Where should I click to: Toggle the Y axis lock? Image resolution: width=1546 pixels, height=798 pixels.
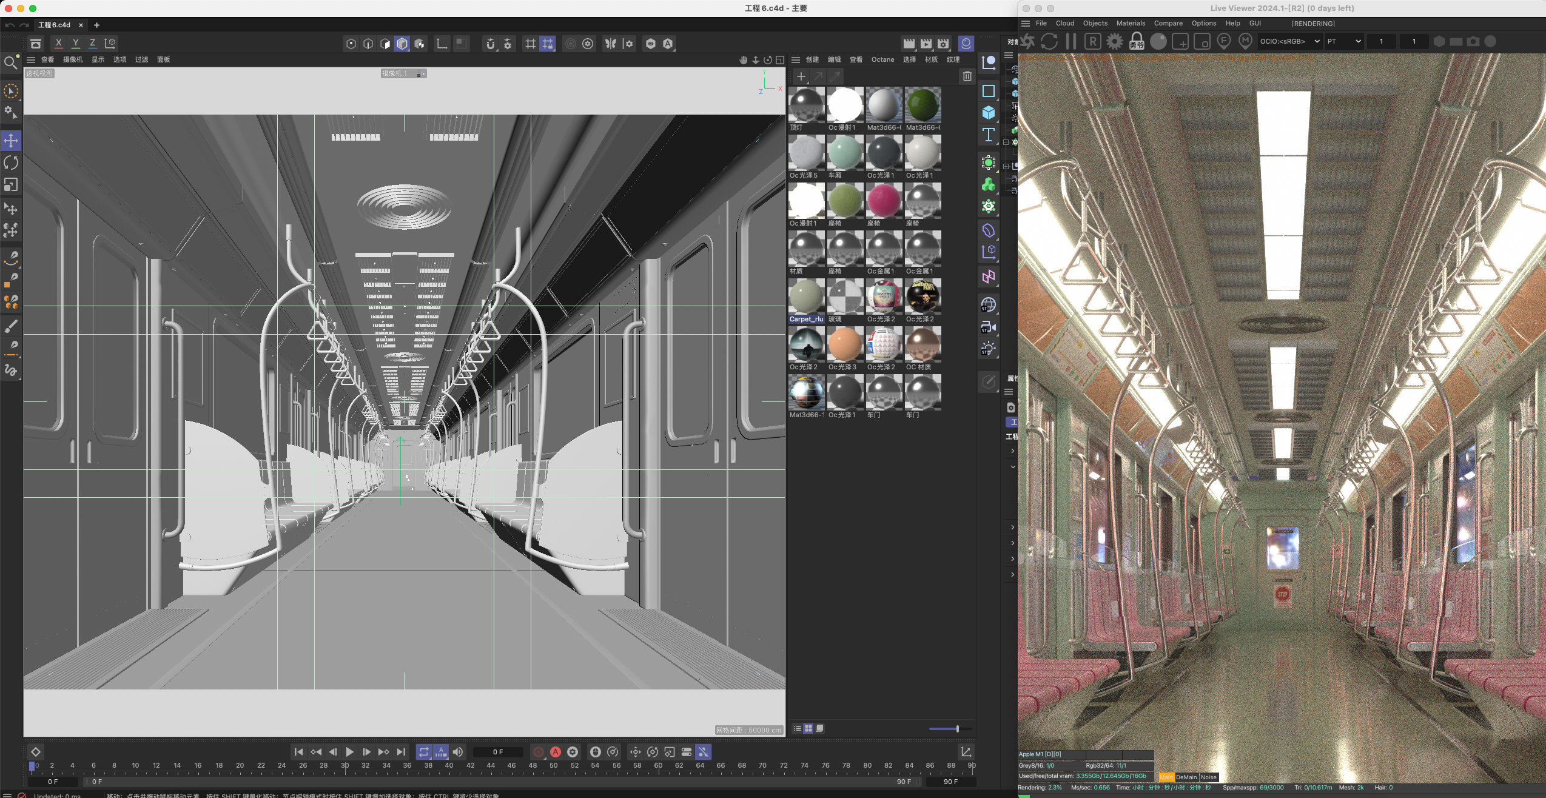75,44
